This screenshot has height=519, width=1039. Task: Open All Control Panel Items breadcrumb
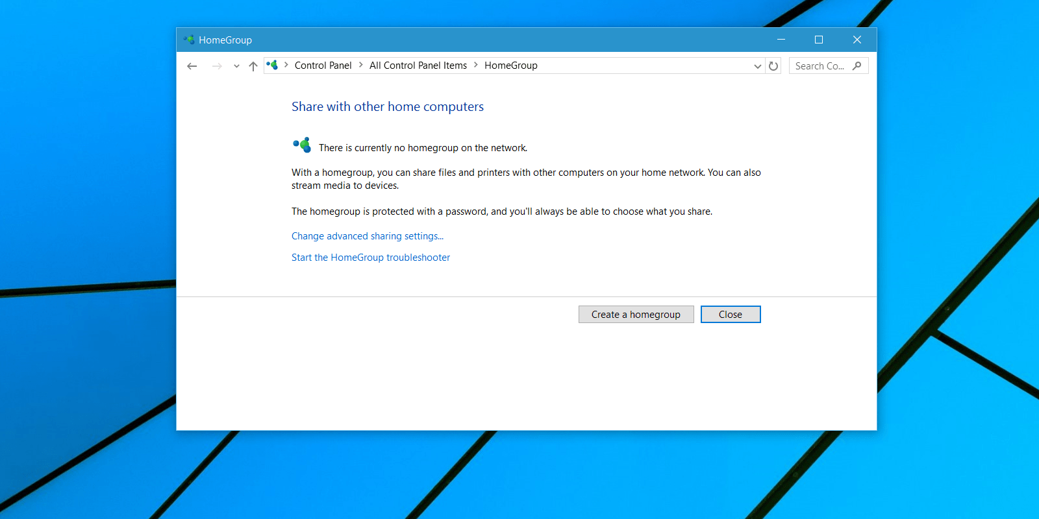pos(418,66)
